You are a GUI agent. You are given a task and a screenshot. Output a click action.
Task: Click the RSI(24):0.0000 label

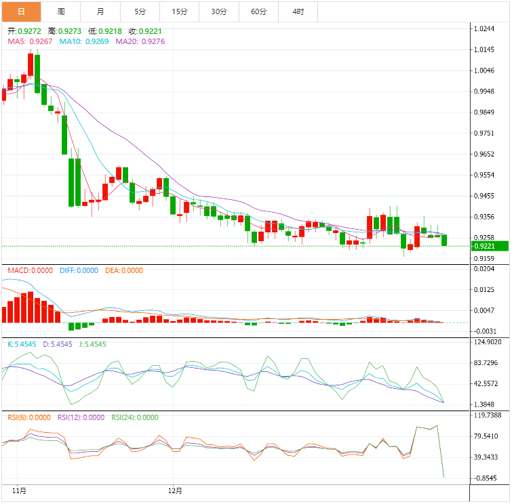(x=135, y=418)
